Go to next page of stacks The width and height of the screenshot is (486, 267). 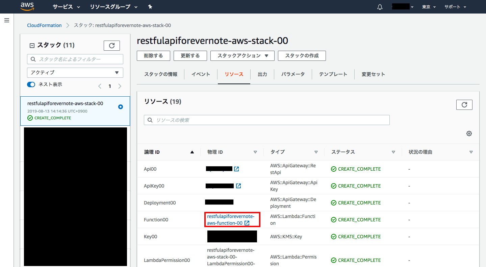click(x=120, y=86)
